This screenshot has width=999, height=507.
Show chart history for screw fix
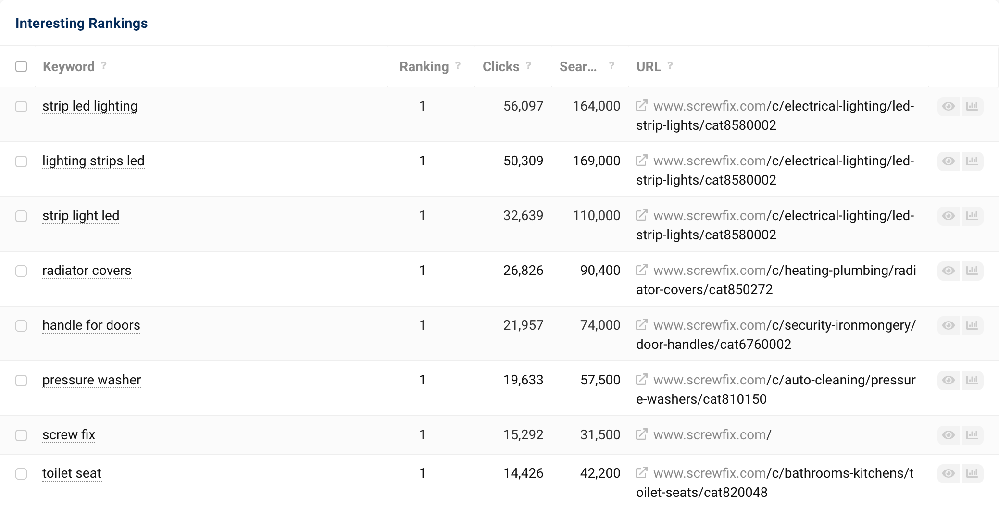click(x=972, y=435)
